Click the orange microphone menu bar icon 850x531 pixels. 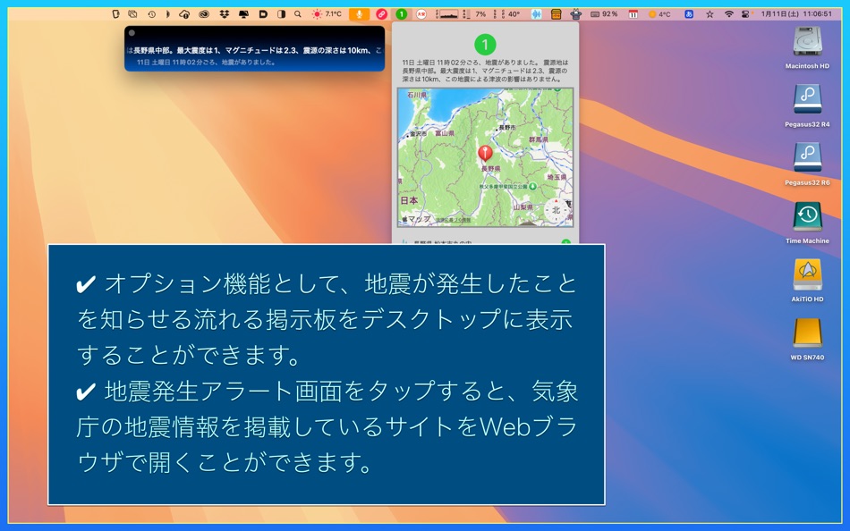359,14
